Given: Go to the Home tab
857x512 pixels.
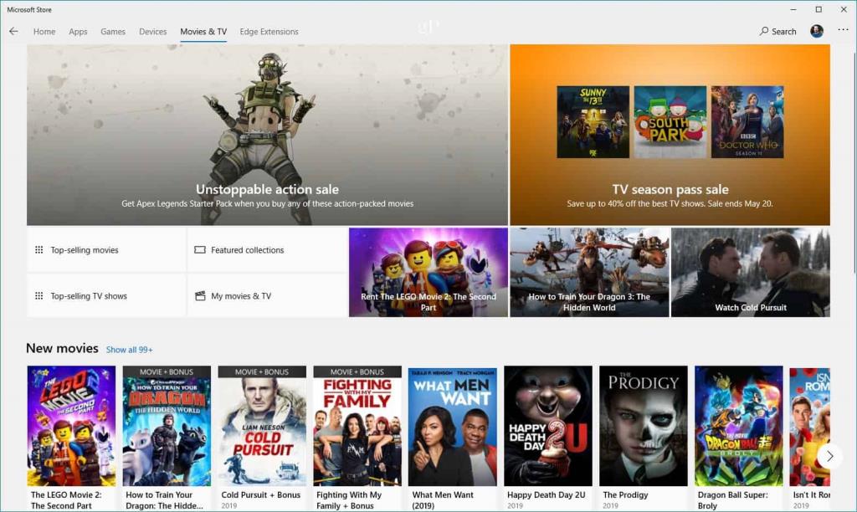Looking at the screenshot, I should click(44, 32).
